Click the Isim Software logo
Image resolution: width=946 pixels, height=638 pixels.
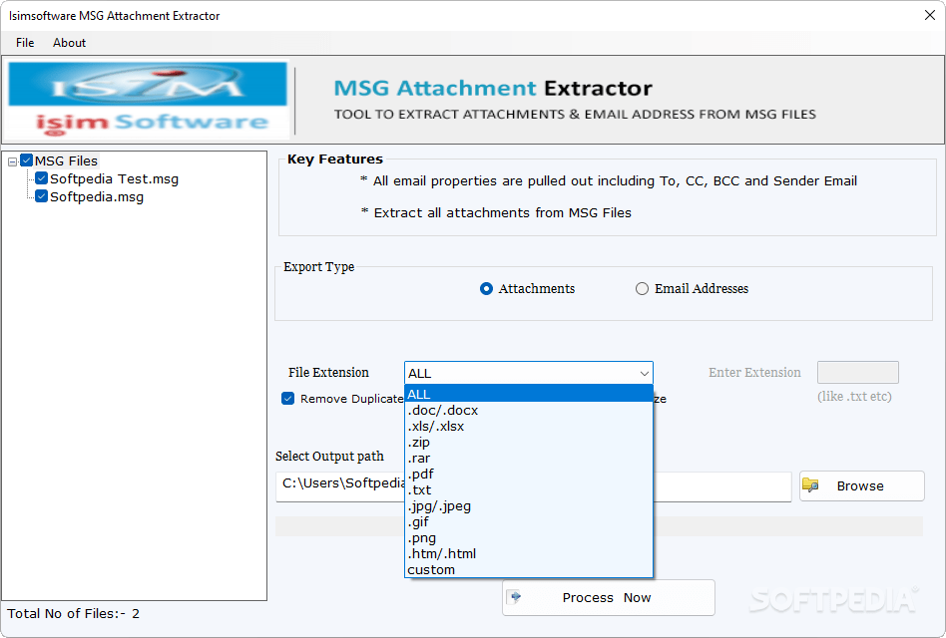(147, 100)
